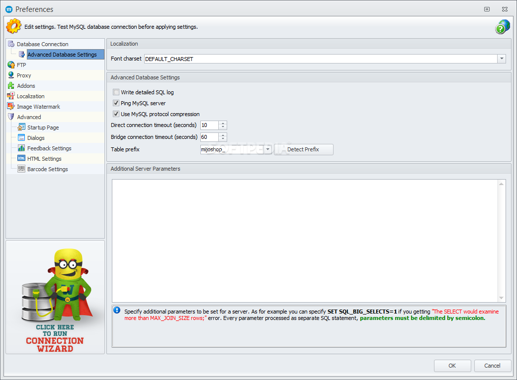Image resolution: width=517 pixels, height=380 pixels.
Task: Go to the Addons section
Action: (x=26, y=86)
